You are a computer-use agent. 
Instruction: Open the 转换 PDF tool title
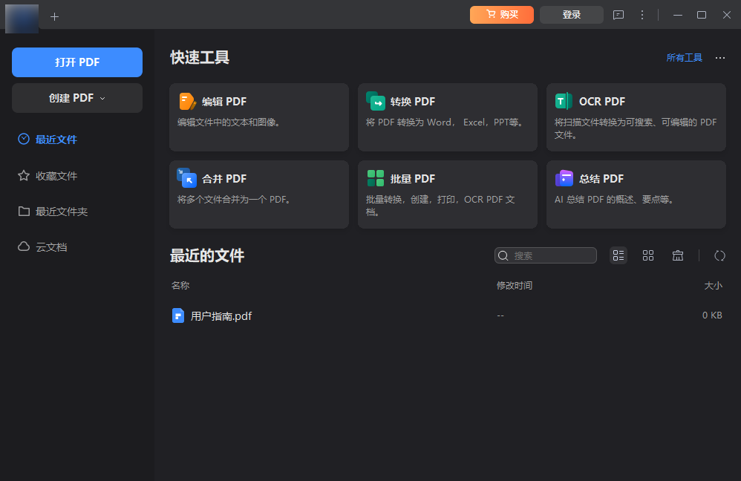point(413,102)
